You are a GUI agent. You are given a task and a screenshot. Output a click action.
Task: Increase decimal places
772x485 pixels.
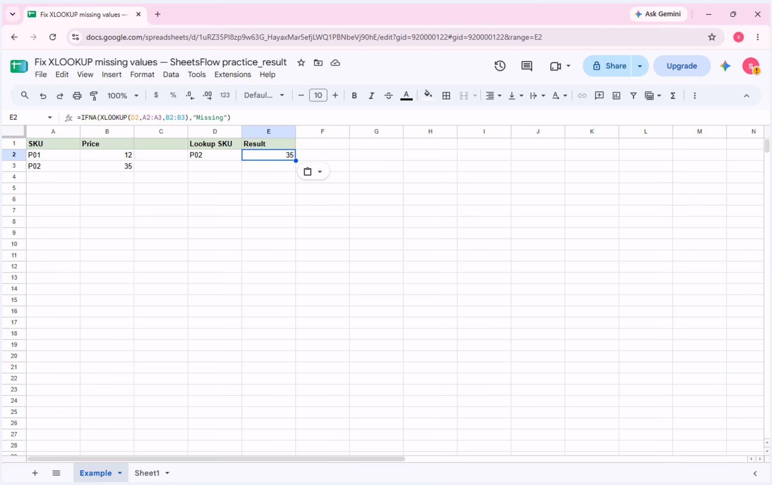click(208, 96)
